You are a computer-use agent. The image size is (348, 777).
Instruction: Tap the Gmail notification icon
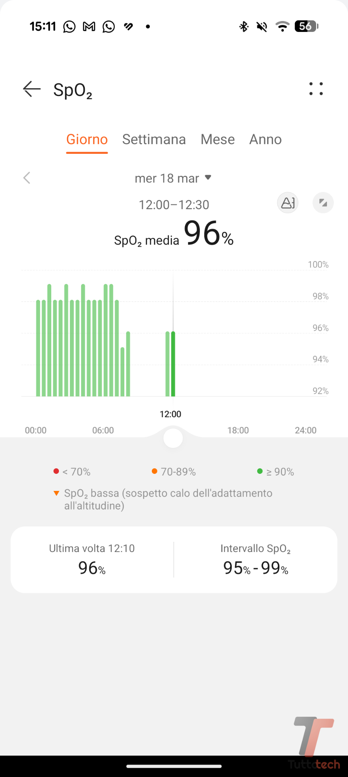click(x=89, y=27)
